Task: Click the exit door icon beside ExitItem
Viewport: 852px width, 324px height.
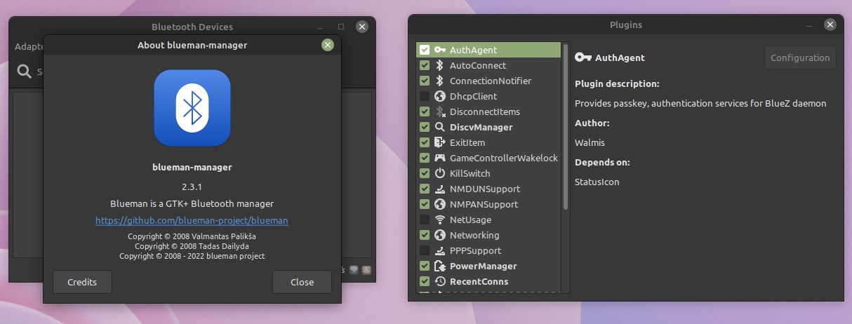Action: tap(440, 142)
